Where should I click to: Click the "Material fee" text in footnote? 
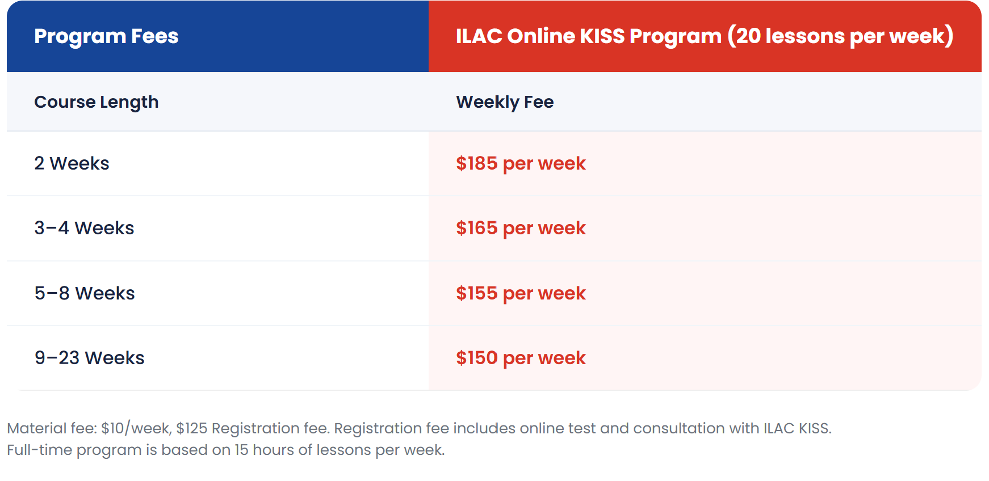click(51, 428)
